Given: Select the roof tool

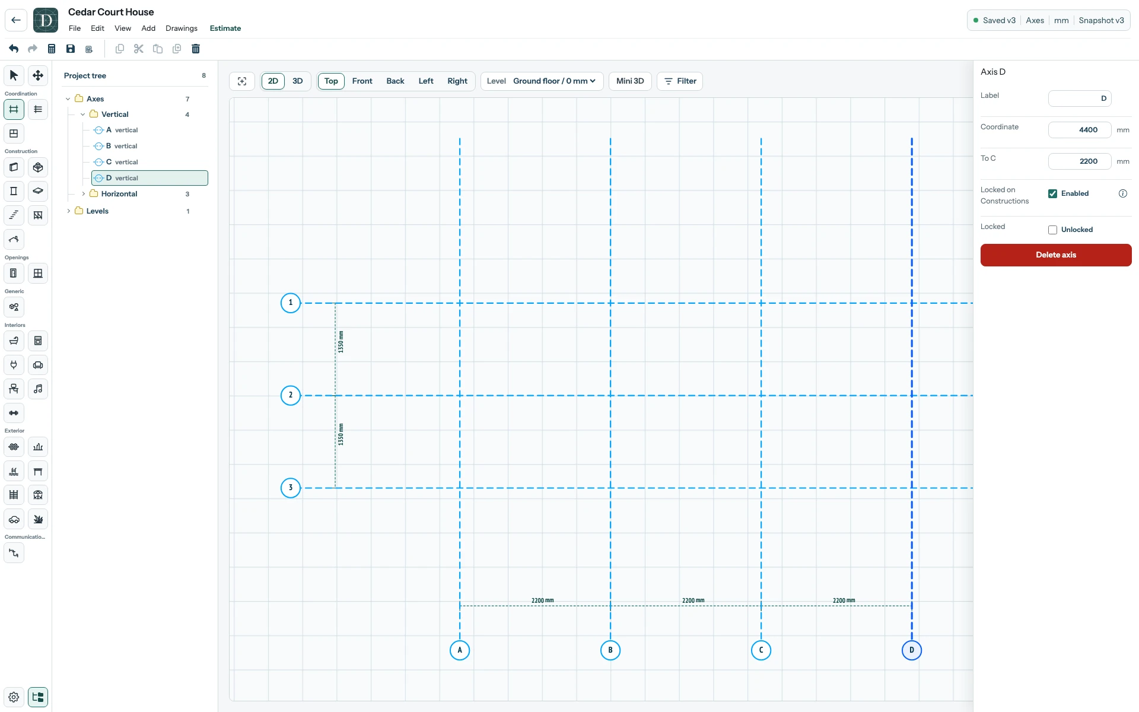Looking at the screenshot, I should pos(14,239).
